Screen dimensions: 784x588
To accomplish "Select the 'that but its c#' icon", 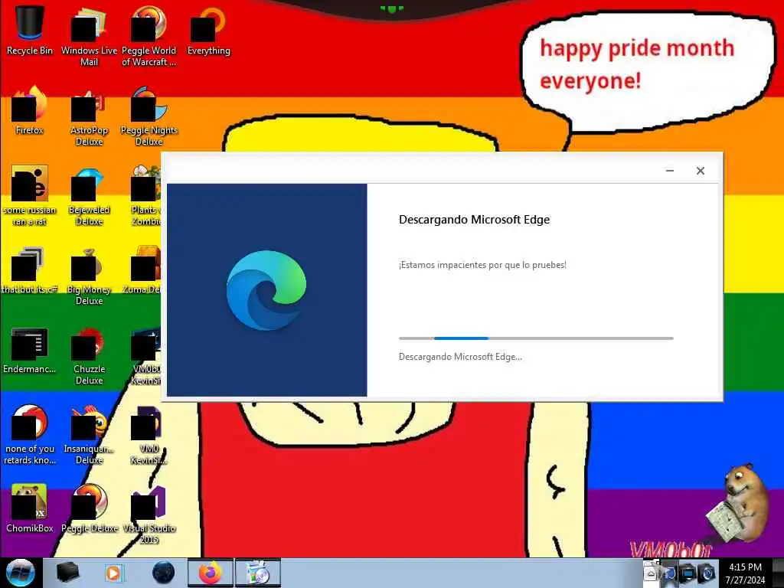I will tap(30, 270).
